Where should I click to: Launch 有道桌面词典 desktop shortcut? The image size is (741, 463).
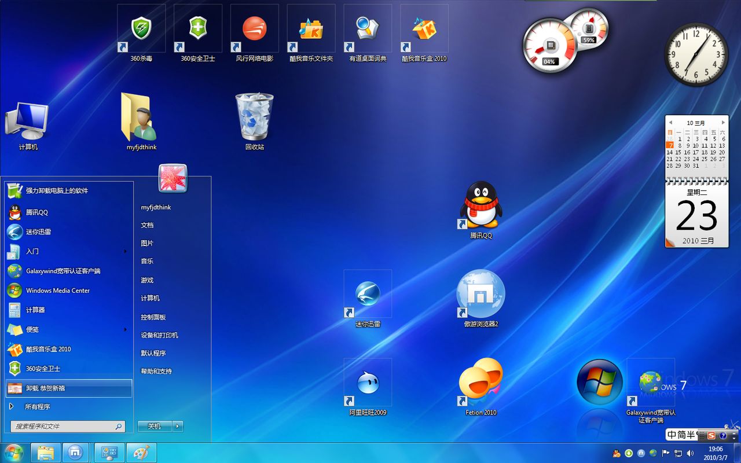click(368, 33)
